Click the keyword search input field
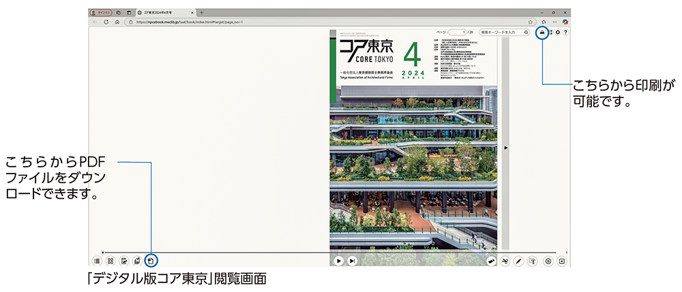Image resolution: width=682 pixels, height=292 pixels. [501, 32]
